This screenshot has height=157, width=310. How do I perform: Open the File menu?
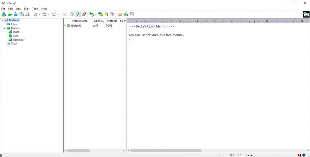point(3,9)
